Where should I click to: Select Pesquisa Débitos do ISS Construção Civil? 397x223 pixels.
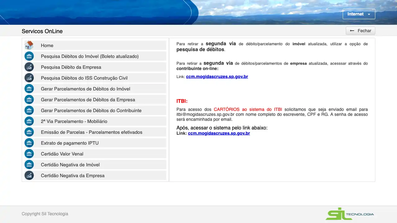coord(95,78)
